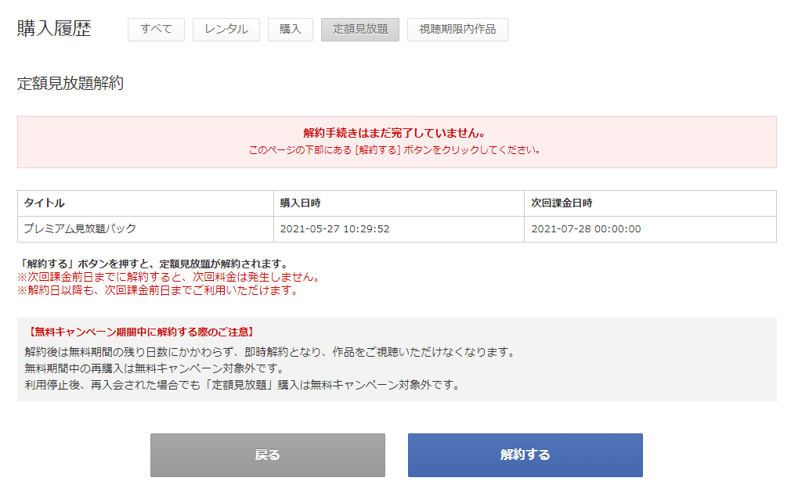The height and width of the screenshot is (503, 809).
Task: Click the red note 次回料金は発生しません
Action: tap(169, 277)
